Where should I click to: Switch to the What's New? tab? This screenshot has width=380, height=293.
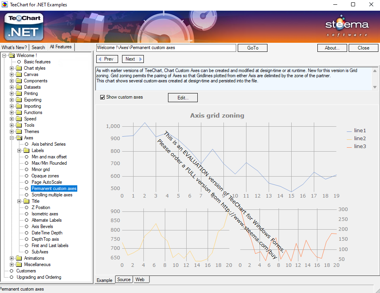(x=14, y=48)
